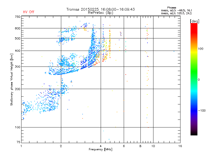Click x-axis tick label '16'
The height and width of the screenshot is (159, 212).
point(180,146)
